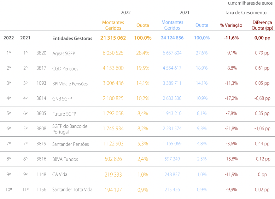Click the '% Variação' column header

(x=231, y=25)
